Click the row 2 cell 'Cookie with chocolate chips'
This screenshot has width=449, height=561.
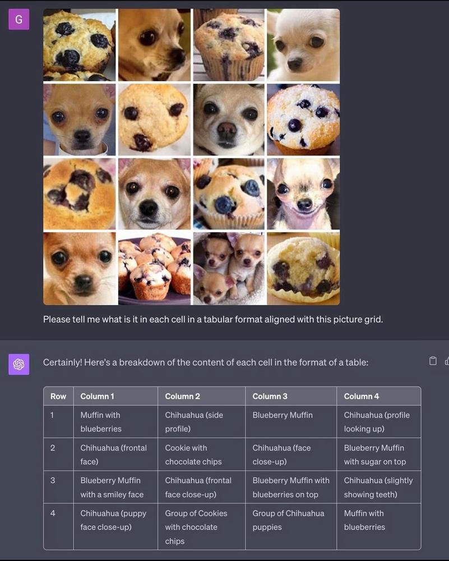pyautogui.click(x=202, y=454)
